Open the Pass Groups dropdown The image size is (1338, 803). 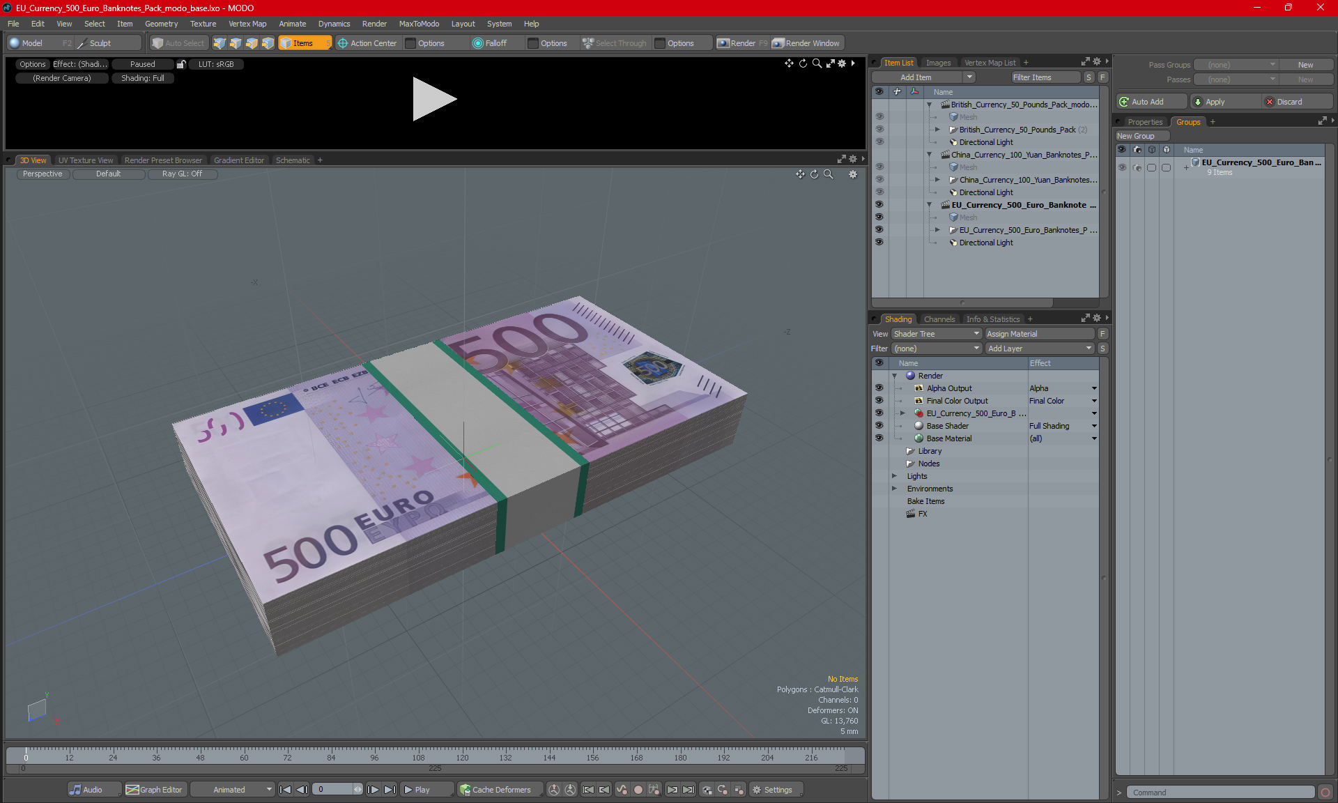pyautogui.click(x=1236, y=65)
